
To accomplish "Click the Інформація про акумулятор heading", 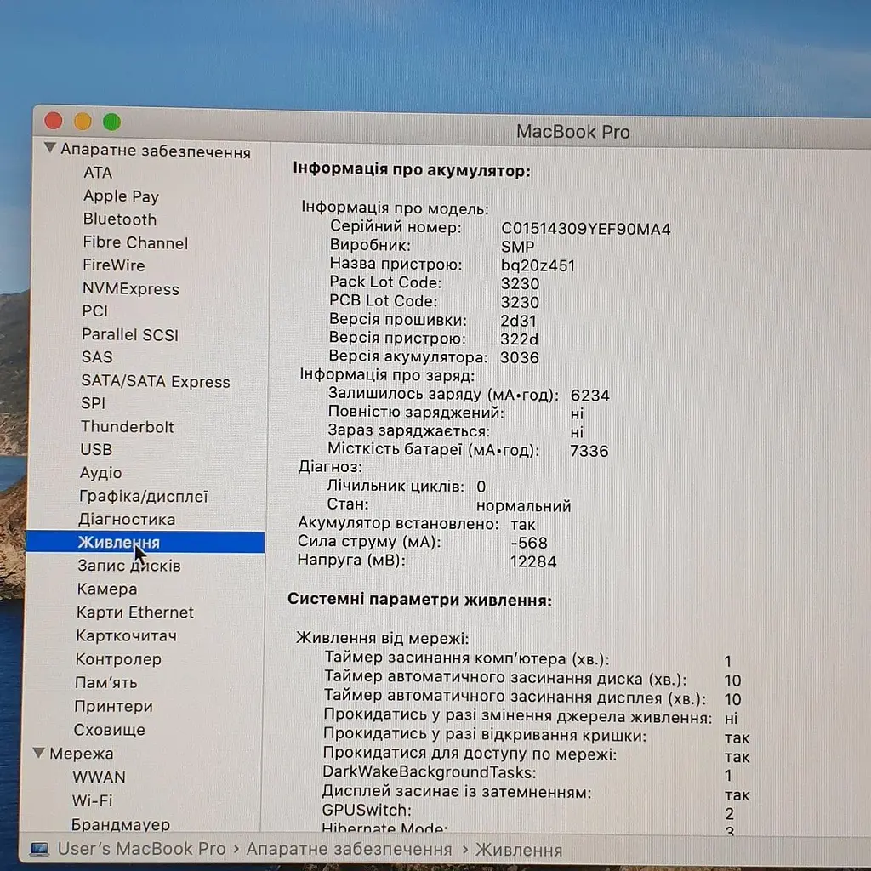I will (x=412, y=169).
